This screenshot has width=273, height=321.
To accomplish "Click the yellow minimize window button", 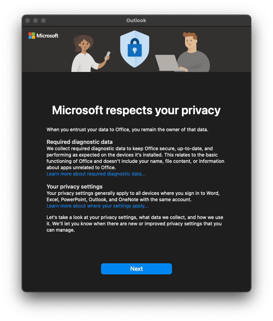I will click(x=36, y=21).
